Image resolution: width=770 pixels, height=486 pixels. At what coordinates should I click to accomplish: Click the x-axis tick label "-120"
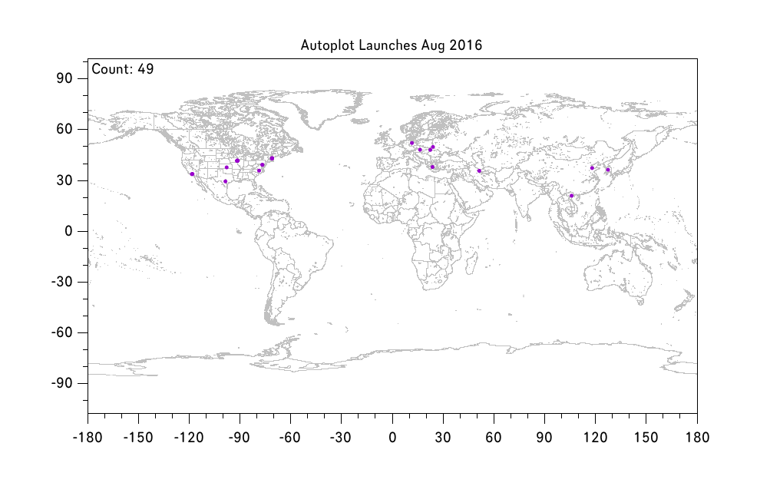click(x=189, y=438)
